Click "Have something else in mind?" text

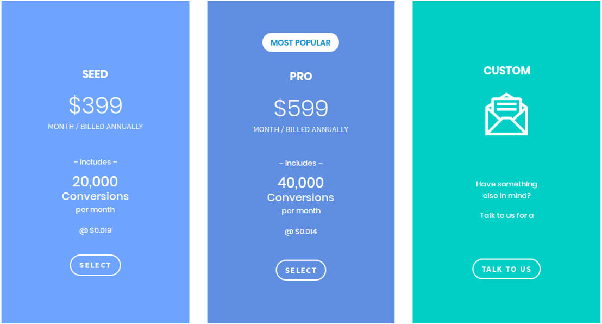pyautogui.click(x=506, y=190)
